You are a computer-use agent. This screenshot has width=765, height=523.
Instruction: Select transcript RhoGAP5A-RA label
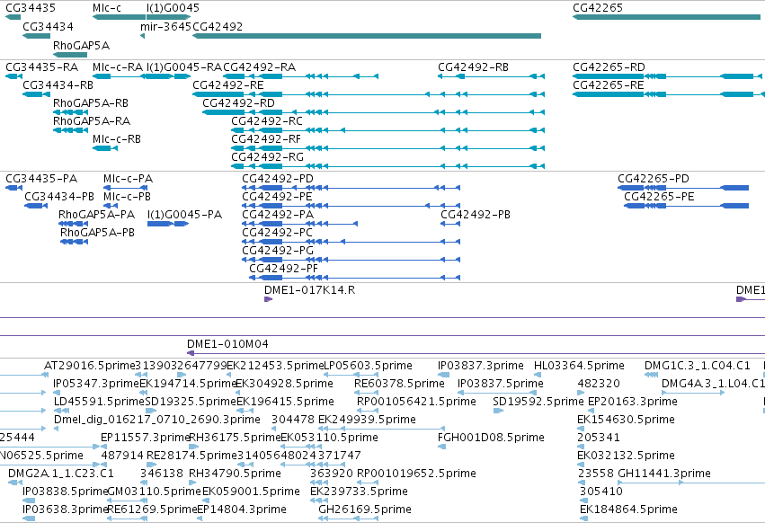pyautogui.click(x=91, y=120)
